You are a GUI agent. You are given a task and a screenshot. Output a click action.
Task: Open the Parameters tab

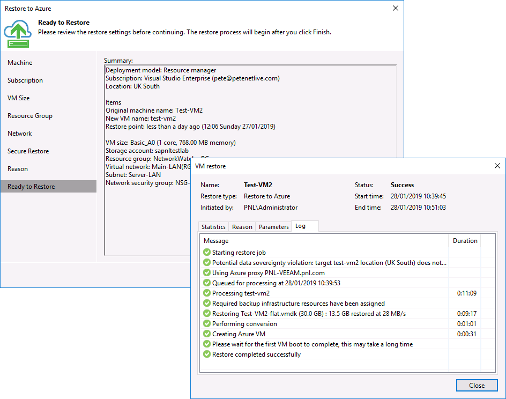[274, 227]
